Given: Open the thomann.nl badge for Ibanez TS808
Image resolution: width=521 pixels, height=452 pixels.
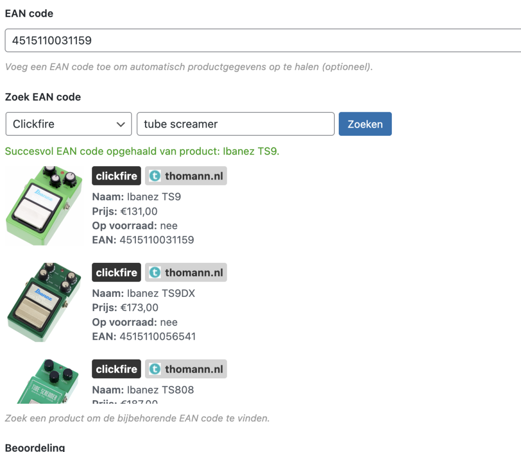Looking at the screenshot, I should [186, 369].
